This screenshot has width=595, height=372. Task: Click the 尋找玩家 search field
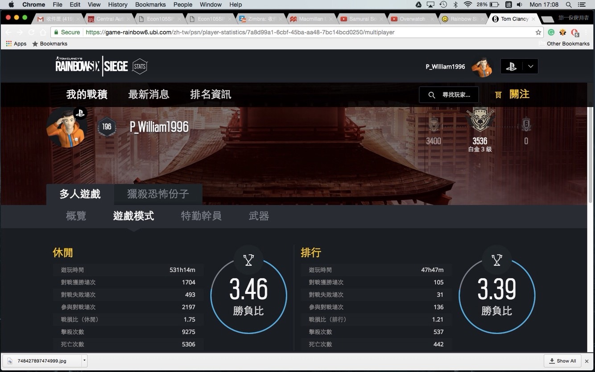tap(449, 95)
